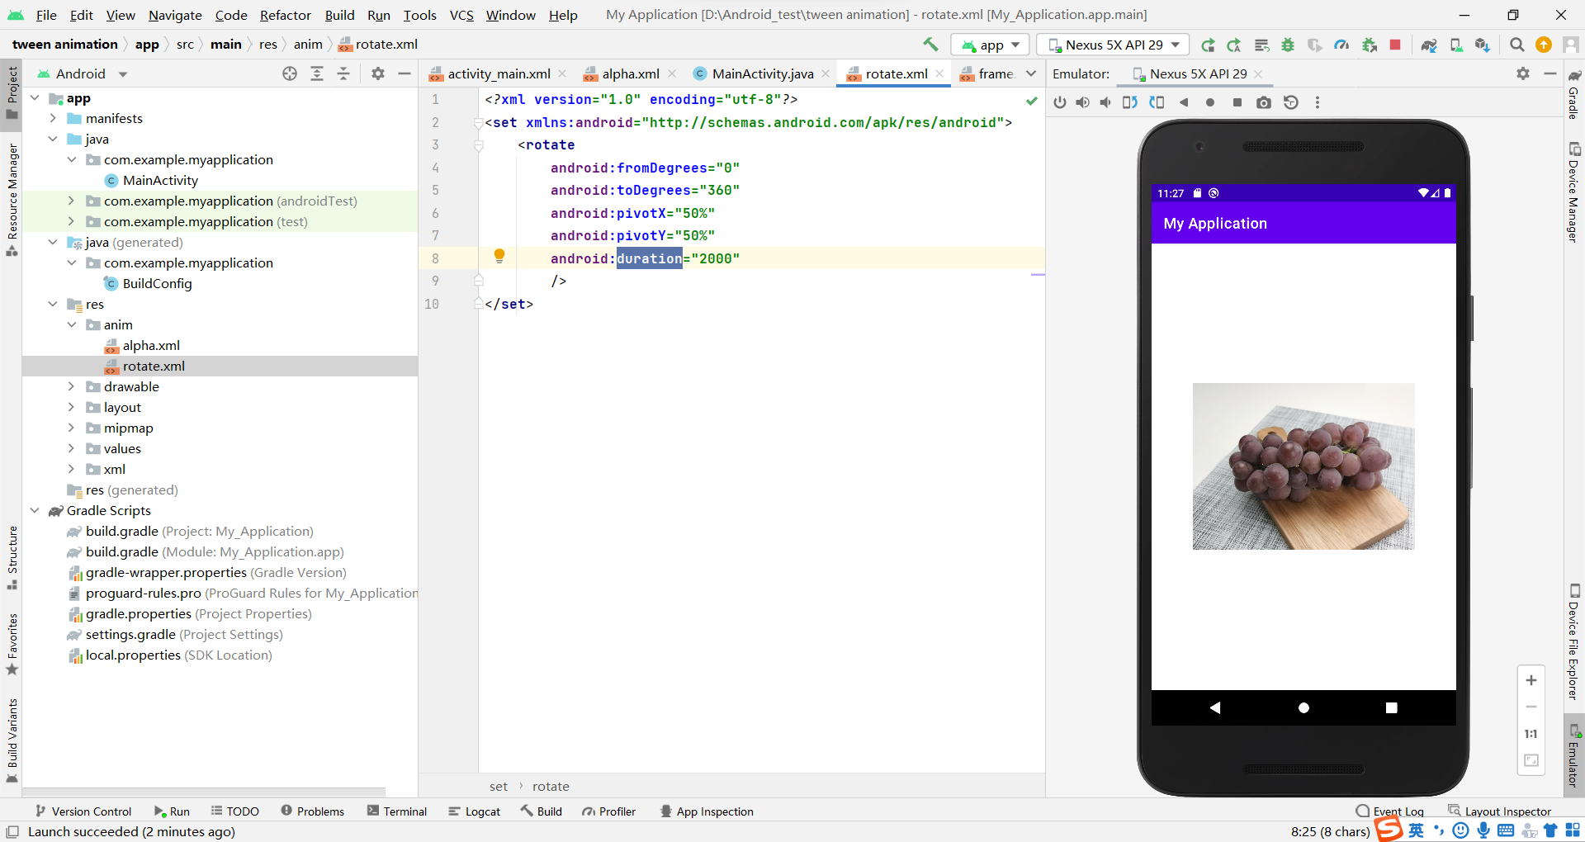This screenshot has width=1585, height=842.
Task: Profile the app using the Profiler gauge icon
Action: click(x=1341, y=45)
